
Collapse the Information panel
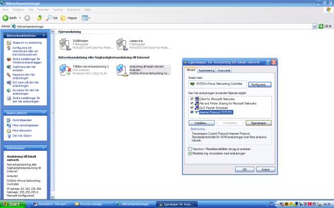[44, 148]
